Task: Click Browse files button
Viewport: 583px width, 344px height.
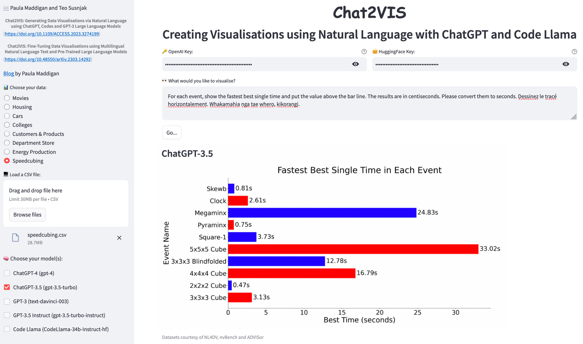Action: [27, 215]
